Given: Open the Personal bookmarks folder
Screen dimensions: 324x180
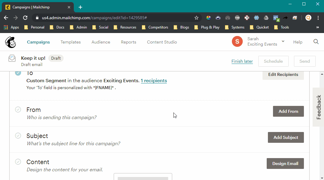Looking at the screenshot, I should pos(34,27).
